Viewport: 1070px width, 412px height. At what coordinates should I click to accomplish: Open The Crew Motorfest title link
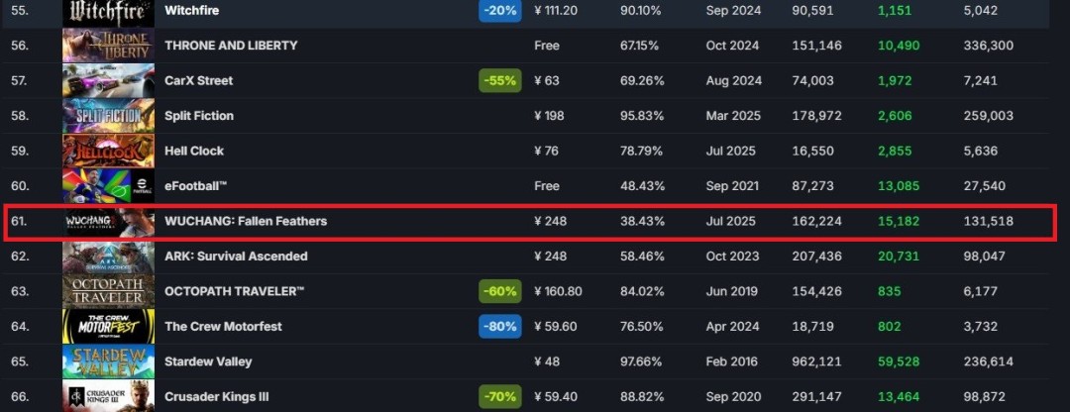click(222, 327)
